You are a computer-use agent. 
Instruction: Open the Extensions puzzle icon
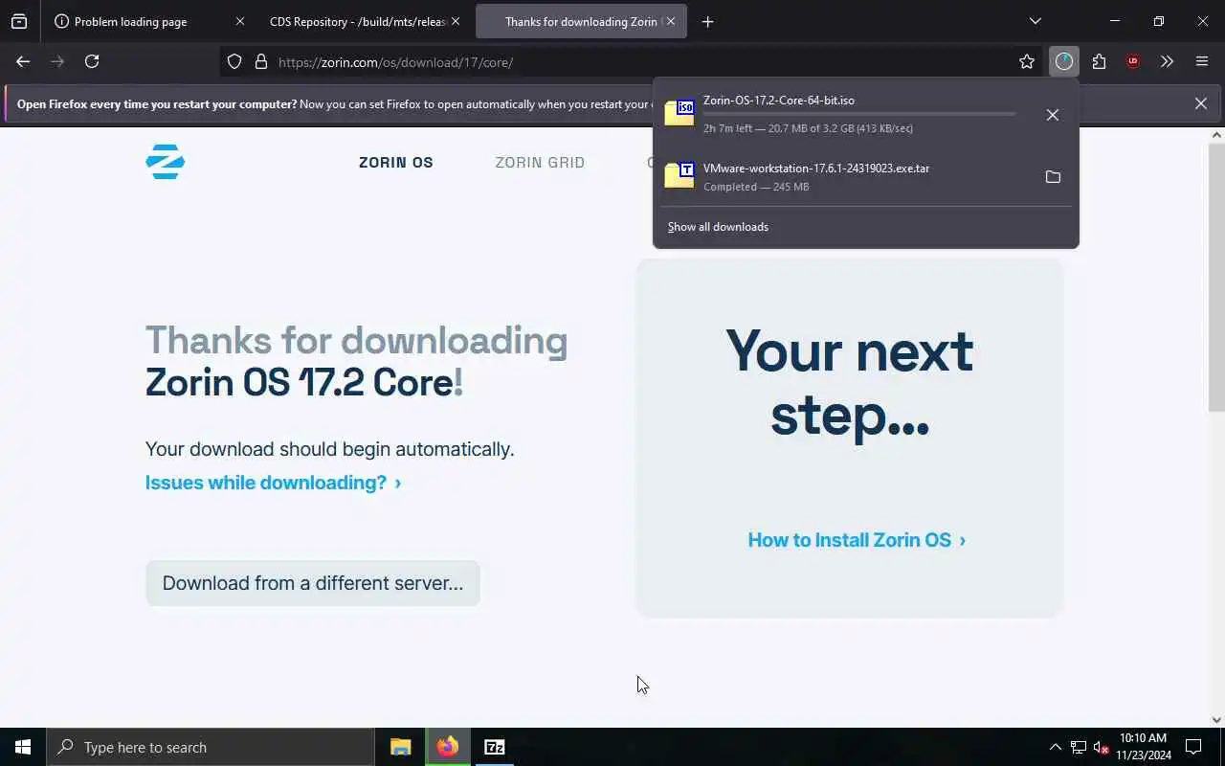[x=1099, y=62]
